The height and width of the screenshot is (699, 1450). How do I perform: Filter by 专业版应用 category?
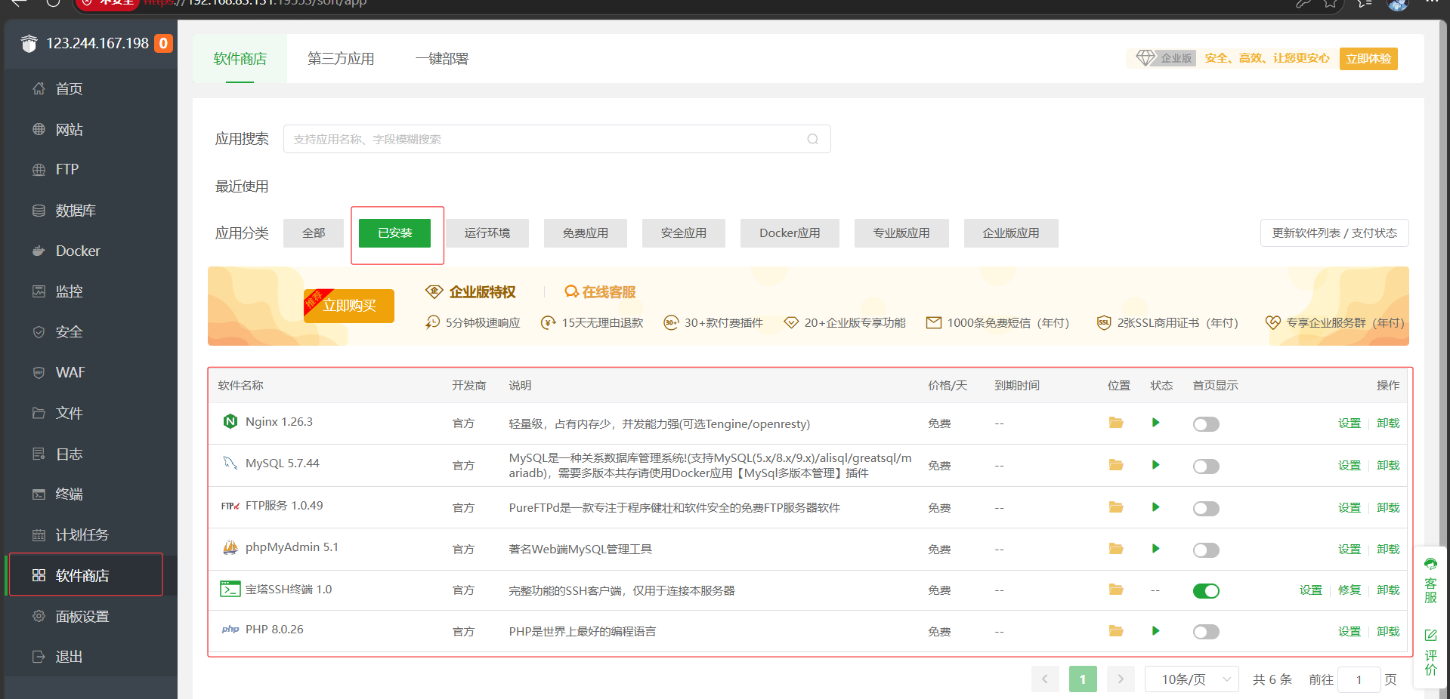[x=901, y=233]
